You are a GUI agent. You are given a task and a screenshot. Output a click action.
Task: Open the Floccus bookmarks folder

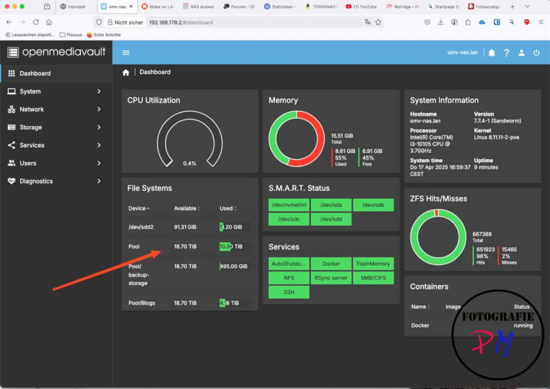tap(70, 35)
